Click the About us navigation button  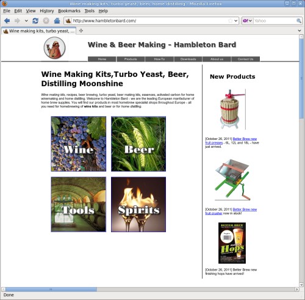point(217,59)
